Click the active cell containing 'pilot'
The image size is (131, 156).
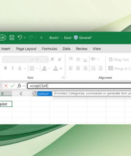[x=6, y=104]
